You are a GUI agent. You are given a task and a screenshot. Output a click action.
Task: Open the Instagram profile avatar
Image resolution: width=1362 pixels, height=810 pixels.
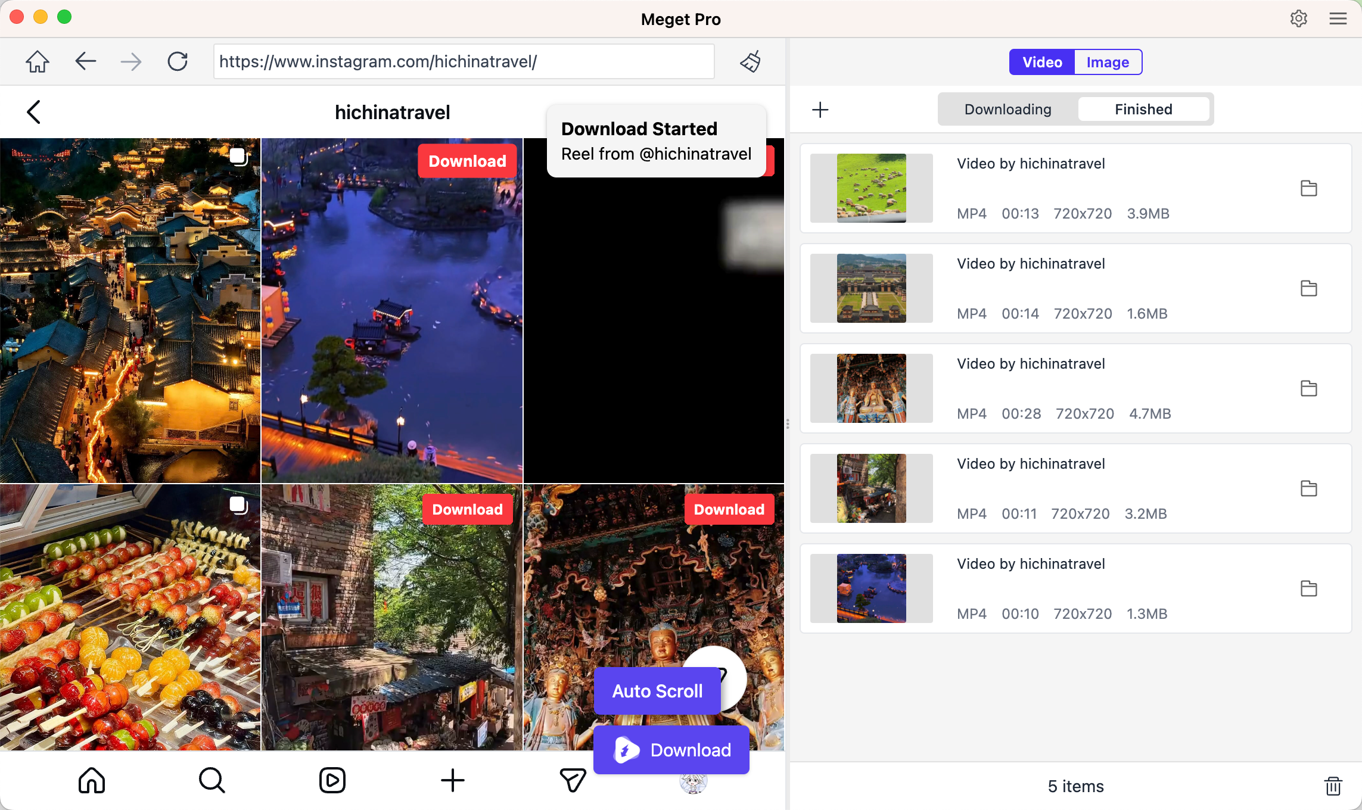pos(694,783)
